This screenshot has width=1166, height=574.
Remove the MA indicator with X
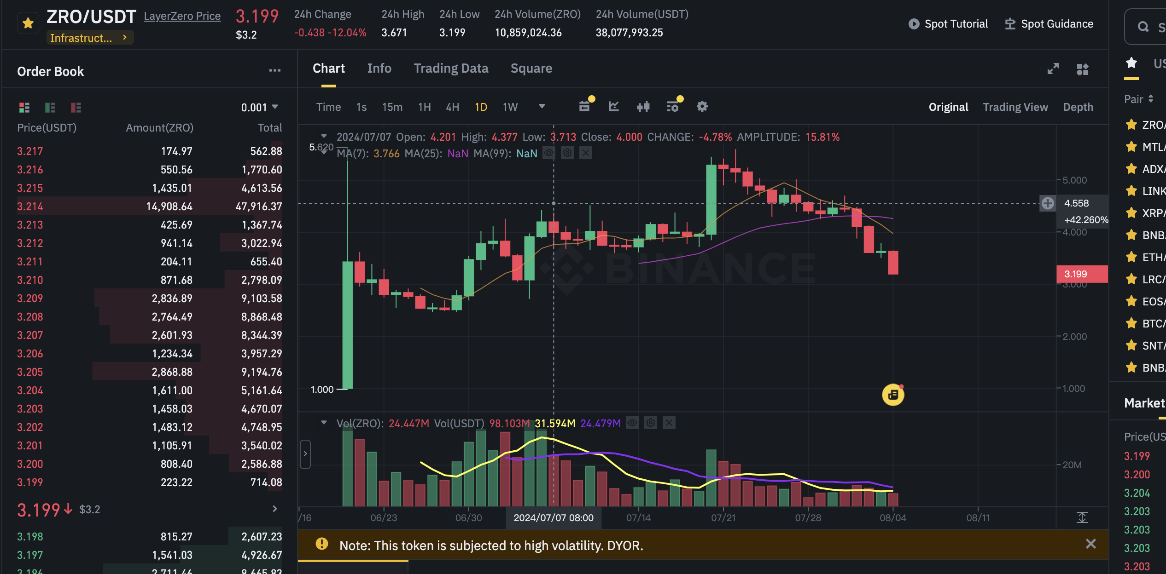click(x=586, y=153)
